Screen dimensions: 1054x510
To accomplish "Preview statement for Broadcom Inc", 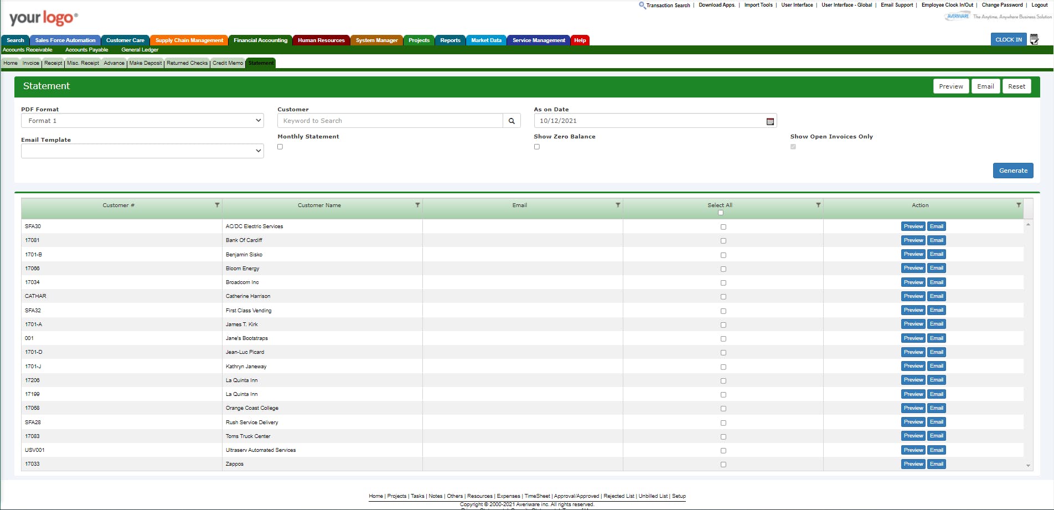I will [913, 282].
